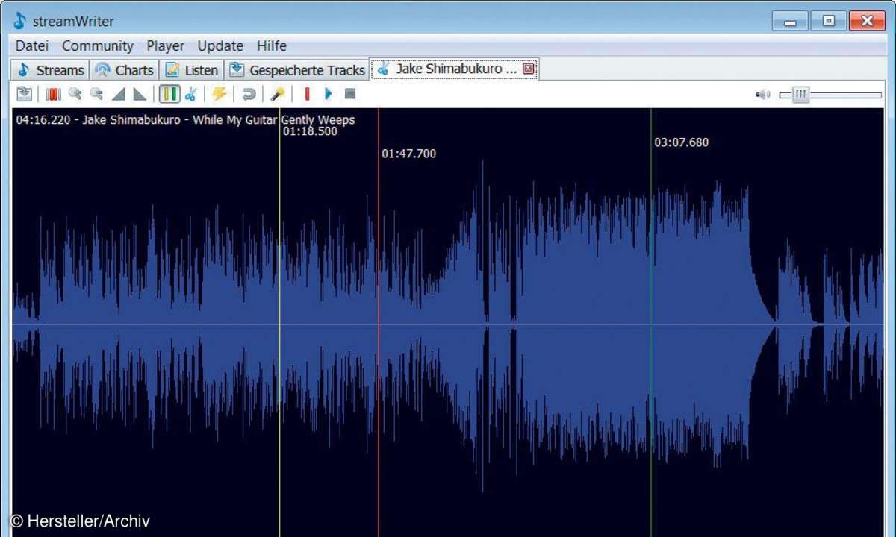Image resolution: width=896 pixels, height=537 pixels.
Task: Open the Community menu
Action: 97,45
